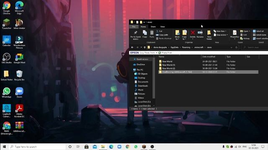Open TLauncher desktop shortcut
Screen dimensions: 268x150
point(7,24)
